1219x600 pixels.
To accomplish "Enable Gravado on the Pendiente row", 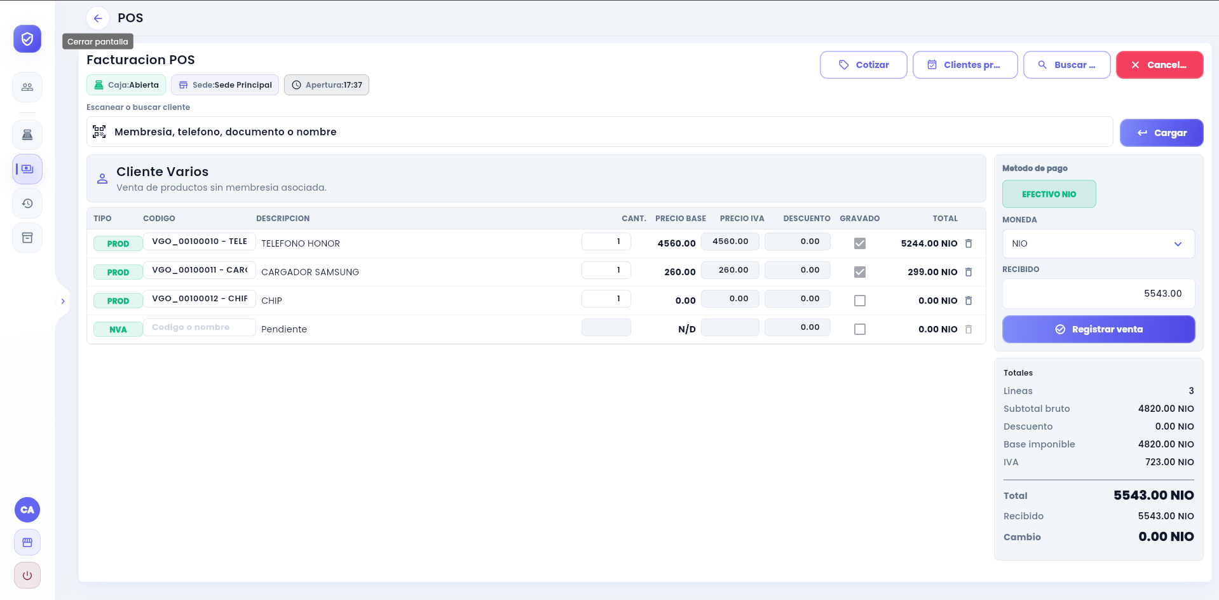I will tap(860, 329).
